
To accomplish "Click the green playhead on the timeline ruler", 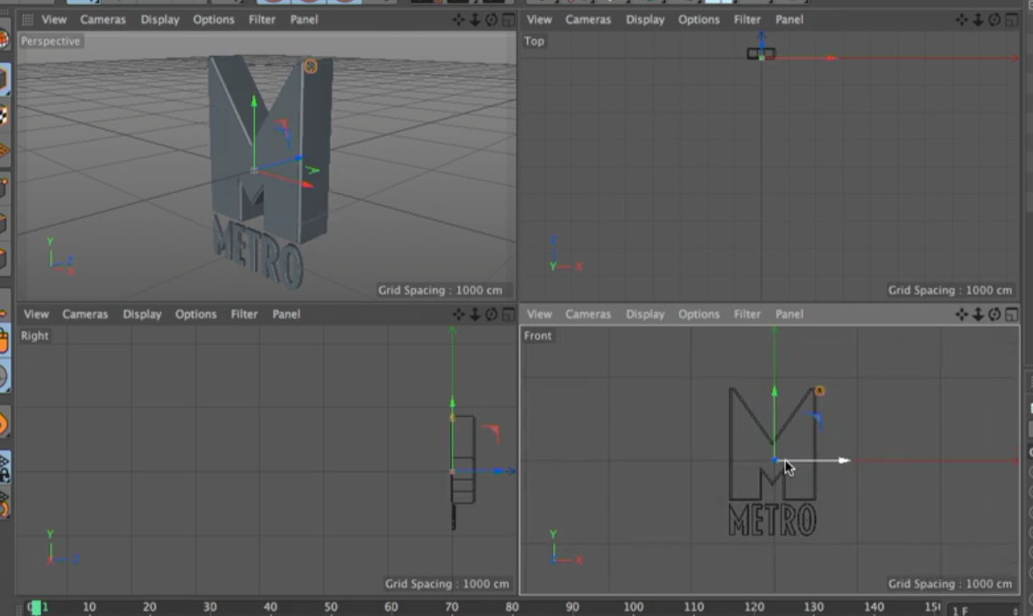I will coord(37,607).
